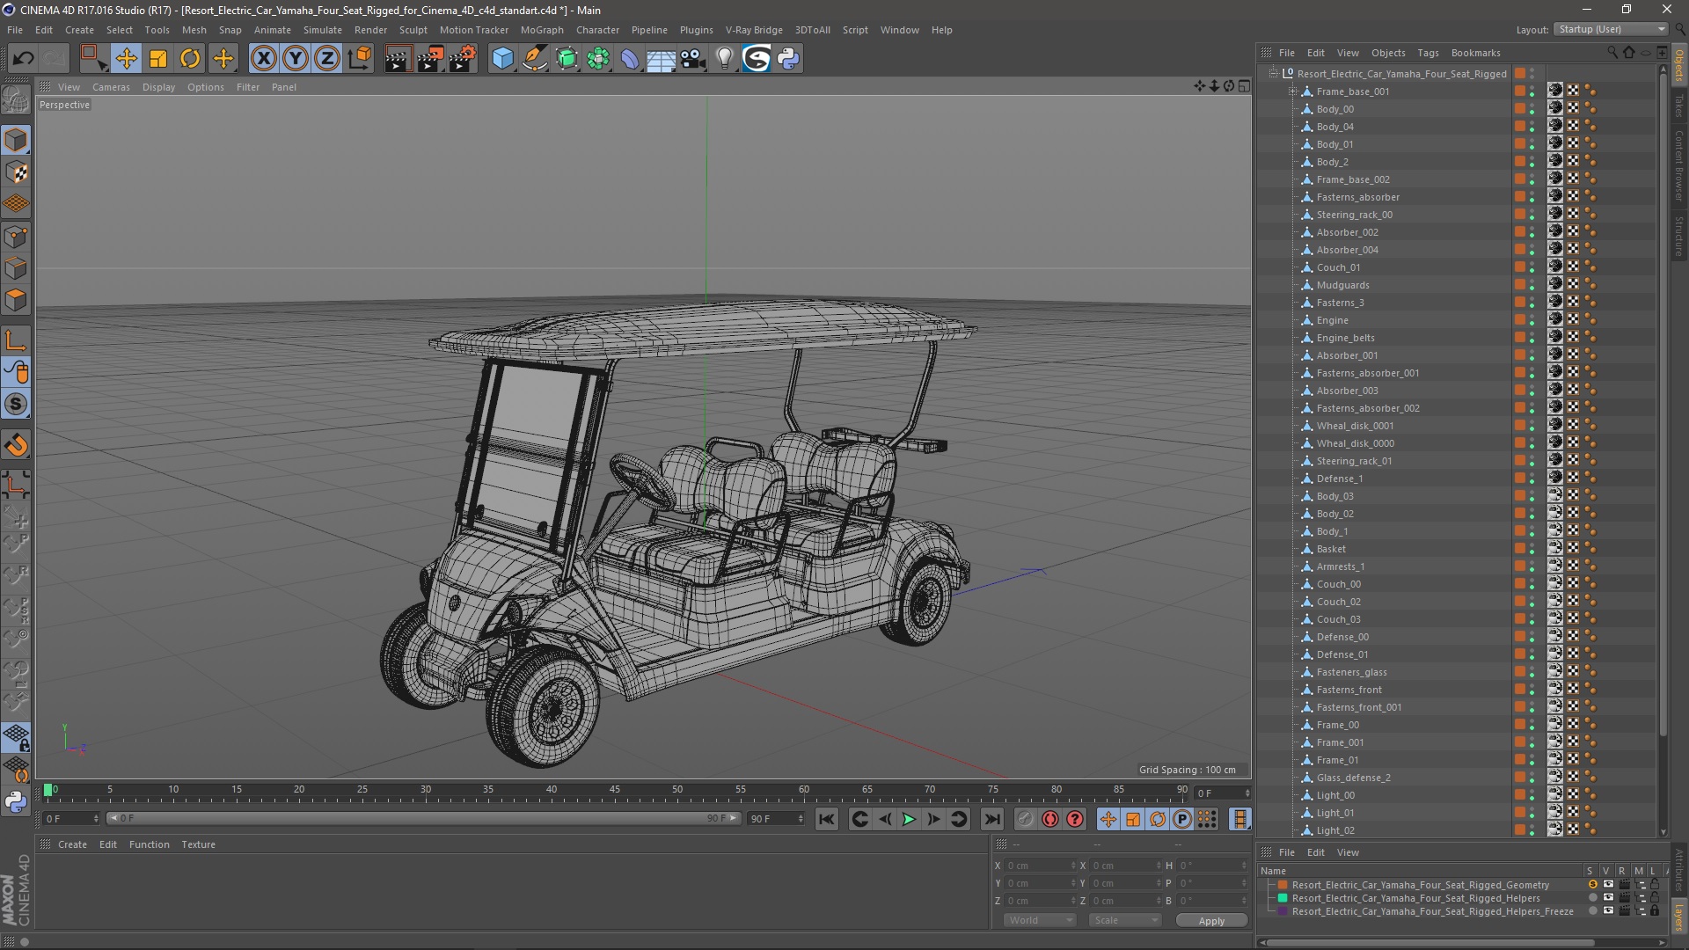
Task: Toggle X axis lock
Action: click(x=263, y=59)
